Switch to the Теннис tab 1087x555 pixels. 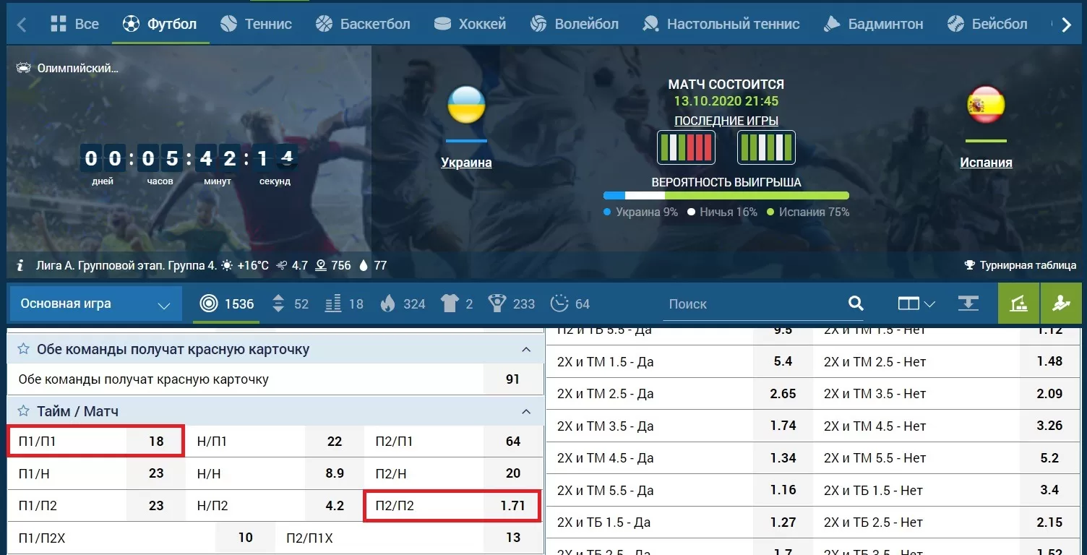pos(256,24)
